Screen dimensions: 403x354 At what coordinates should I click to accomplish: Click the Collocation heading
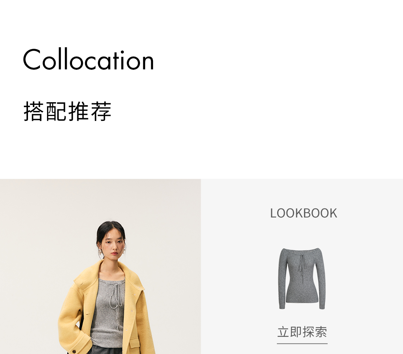[x=88, y=59]
